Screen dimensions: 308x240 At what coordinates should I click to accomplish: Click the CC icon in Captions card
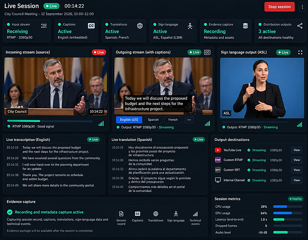[91, 26]
